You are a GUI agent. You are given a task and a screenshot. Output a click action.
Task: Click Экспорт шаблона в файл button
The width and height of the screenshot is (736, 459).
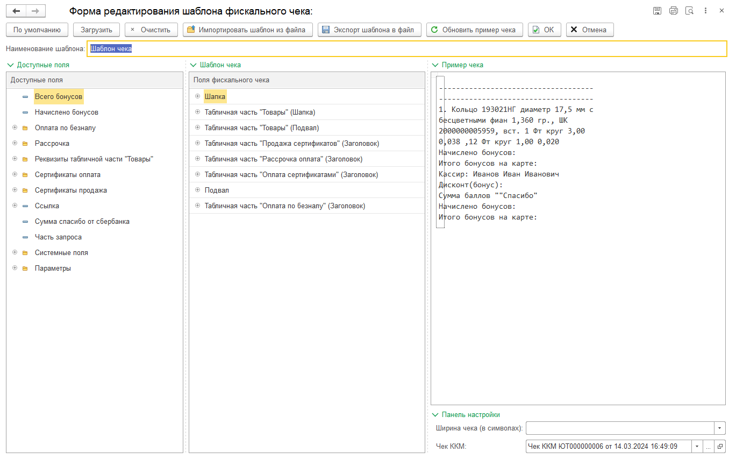[369, 30]
